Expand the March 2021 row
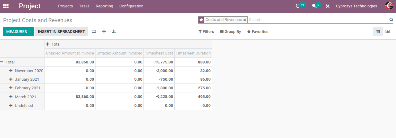Viewport: 396px width, 138px height. pyautogui.click(x=23, y=97)
